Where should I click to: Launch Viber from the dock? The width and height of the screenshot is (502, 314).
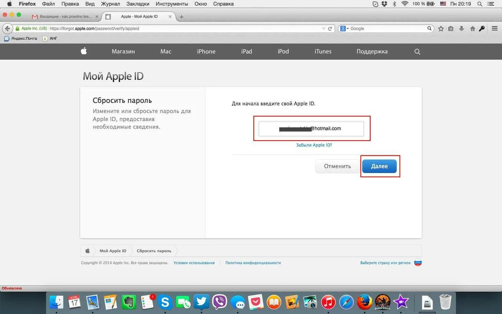point(219,302)
